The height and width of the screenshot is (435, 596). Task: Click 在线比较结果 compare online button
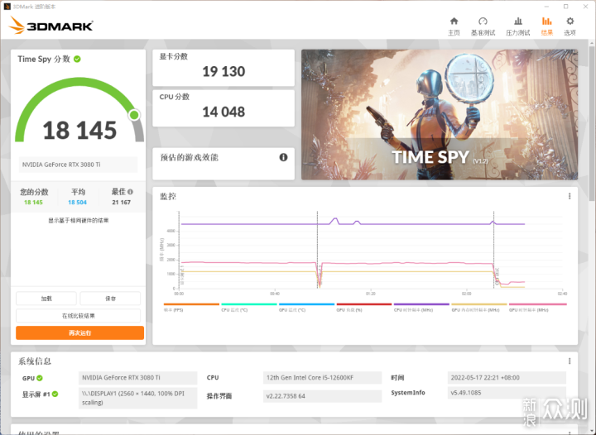(79, 315)
